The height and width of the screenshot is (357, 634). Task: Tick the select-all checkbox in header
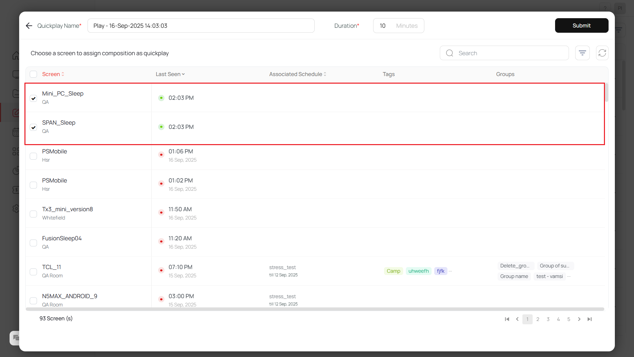(33, 74)
